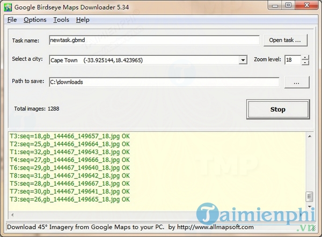Minimize the Maps Downloader window

tap(275, 5)
